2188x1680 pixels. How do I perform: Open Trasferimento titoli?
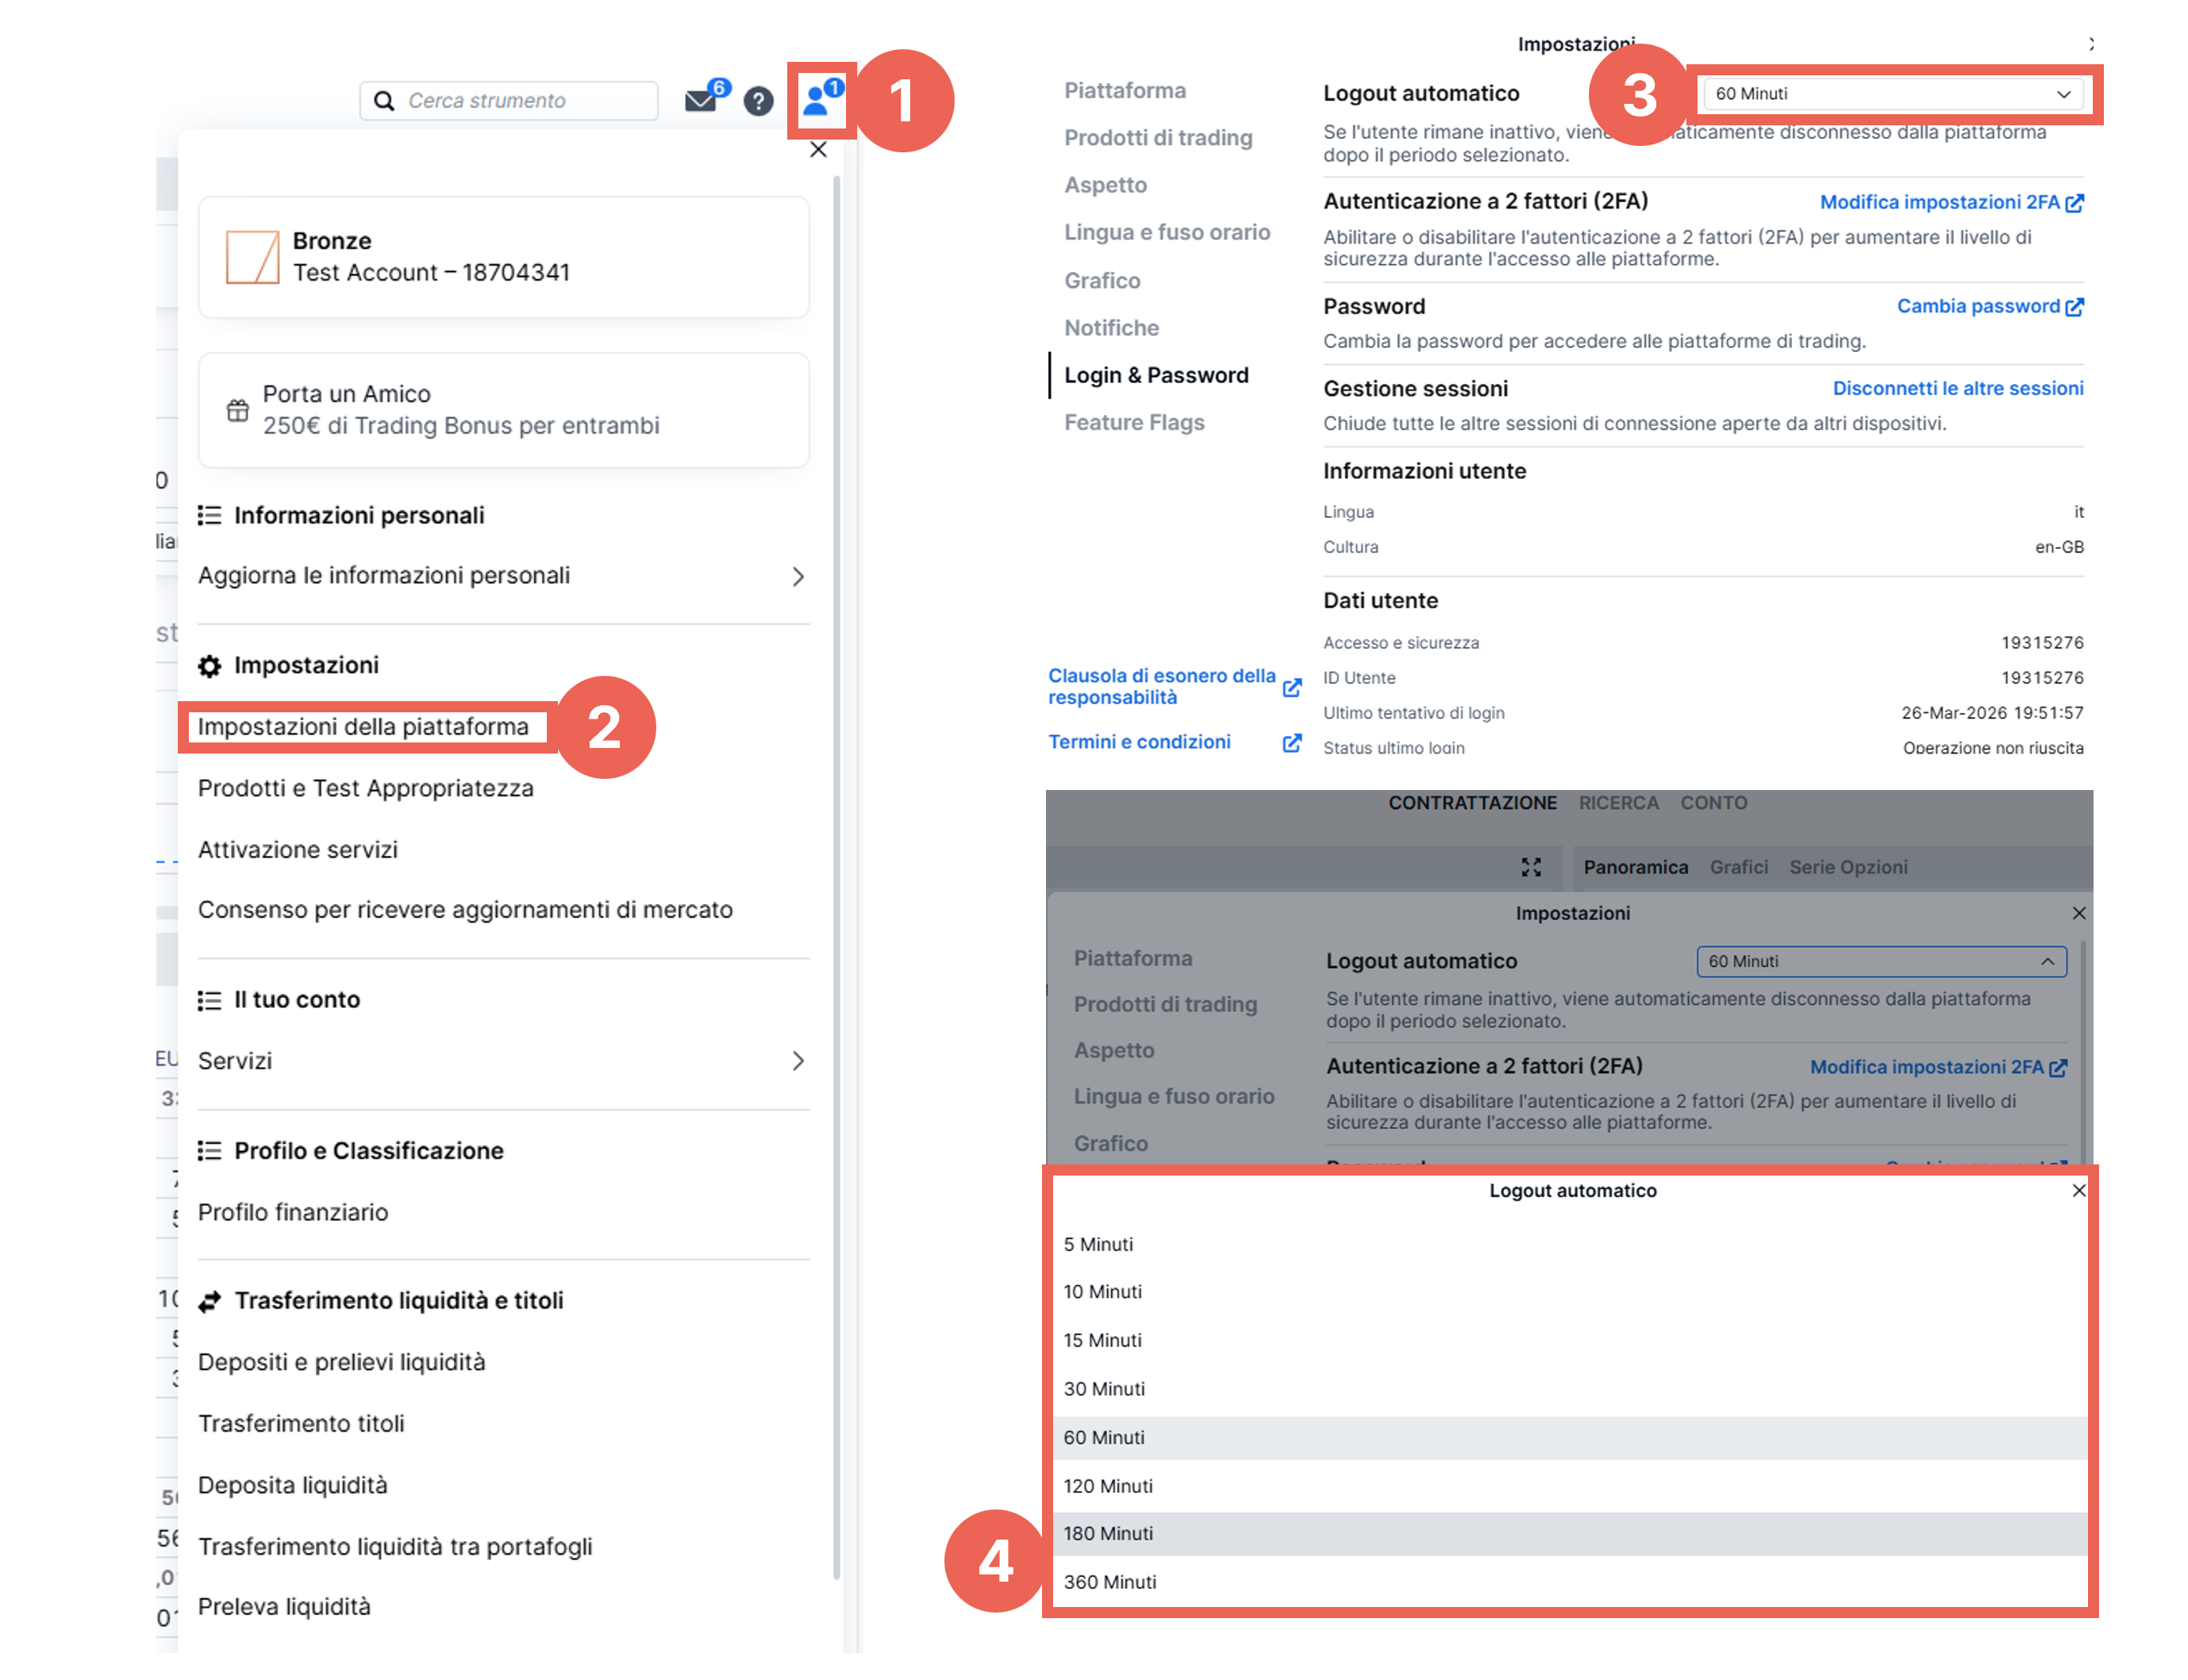pyautogui.click(x=300, y=1423)
